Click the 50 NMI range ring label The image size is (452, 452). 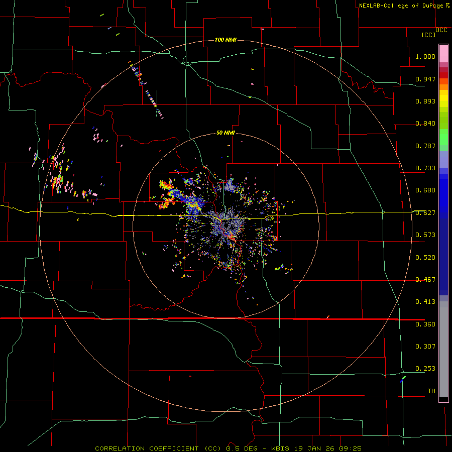pos(225,133)
